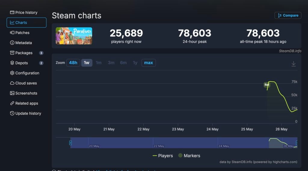Click the Price history card icon
The image size is (308, 171).
pos(12,12)
